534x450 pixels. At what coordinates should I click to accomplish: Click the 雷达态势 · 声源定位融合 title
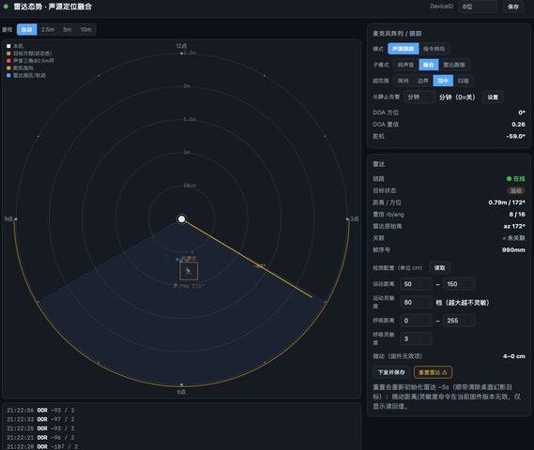[x=53, y=7]
